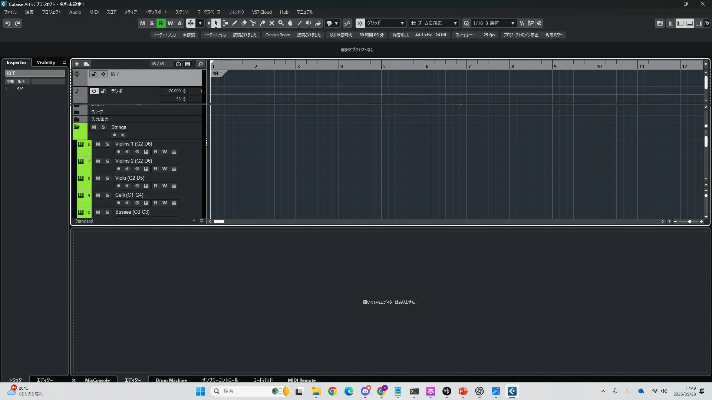The image size is (712, 400).
Task: Select the Scissors split tool
Action: click(253, 23)
